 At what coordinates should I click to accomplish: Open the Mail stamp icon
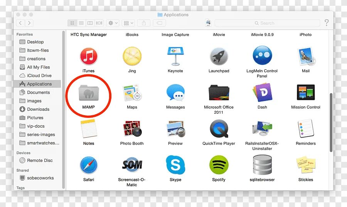[x=307, y=56]
